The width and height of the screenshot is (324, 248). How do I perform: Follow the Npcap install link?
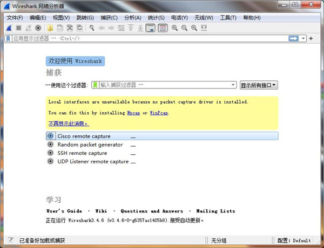tap(133, 113)
